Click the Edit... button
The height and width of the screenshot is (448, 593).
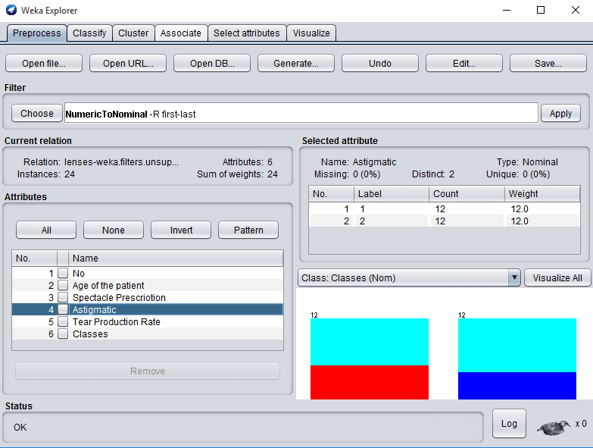(x=464, y=63)
